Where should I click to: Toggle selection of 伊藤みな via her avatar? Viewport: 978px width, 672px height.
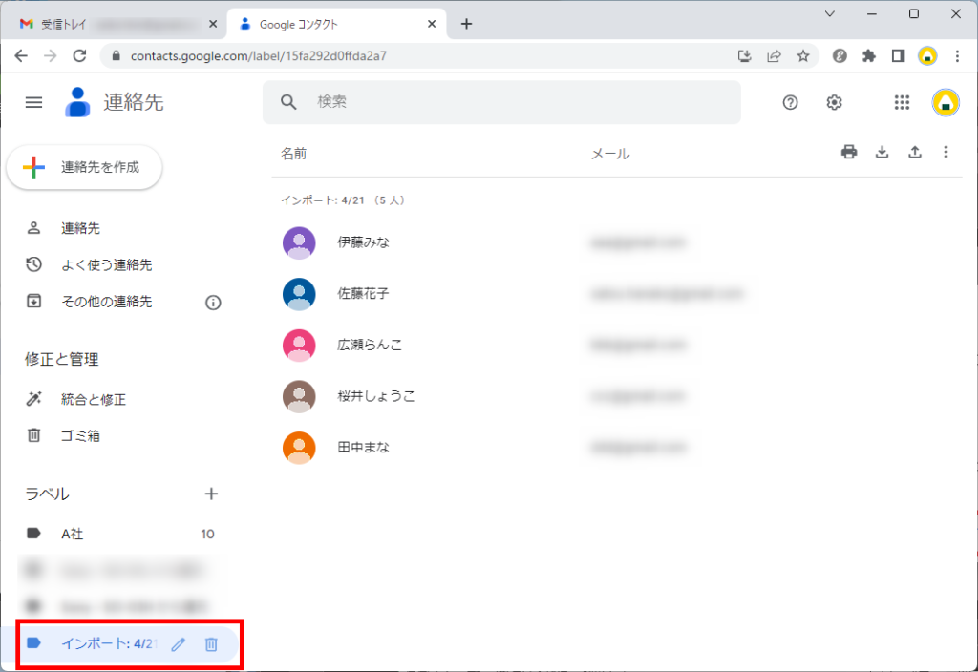pos(298,242)
